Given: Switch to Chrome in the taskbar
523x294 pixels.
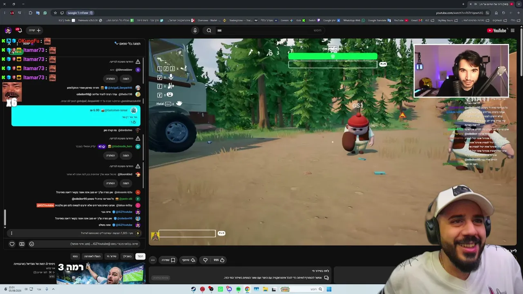Looking at the screenshot, I should click(247, 289).
